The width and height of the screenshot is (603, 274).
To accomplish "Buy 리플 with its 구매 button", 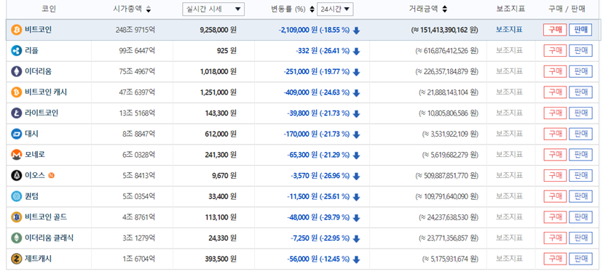I will click(x=555, y=51).
